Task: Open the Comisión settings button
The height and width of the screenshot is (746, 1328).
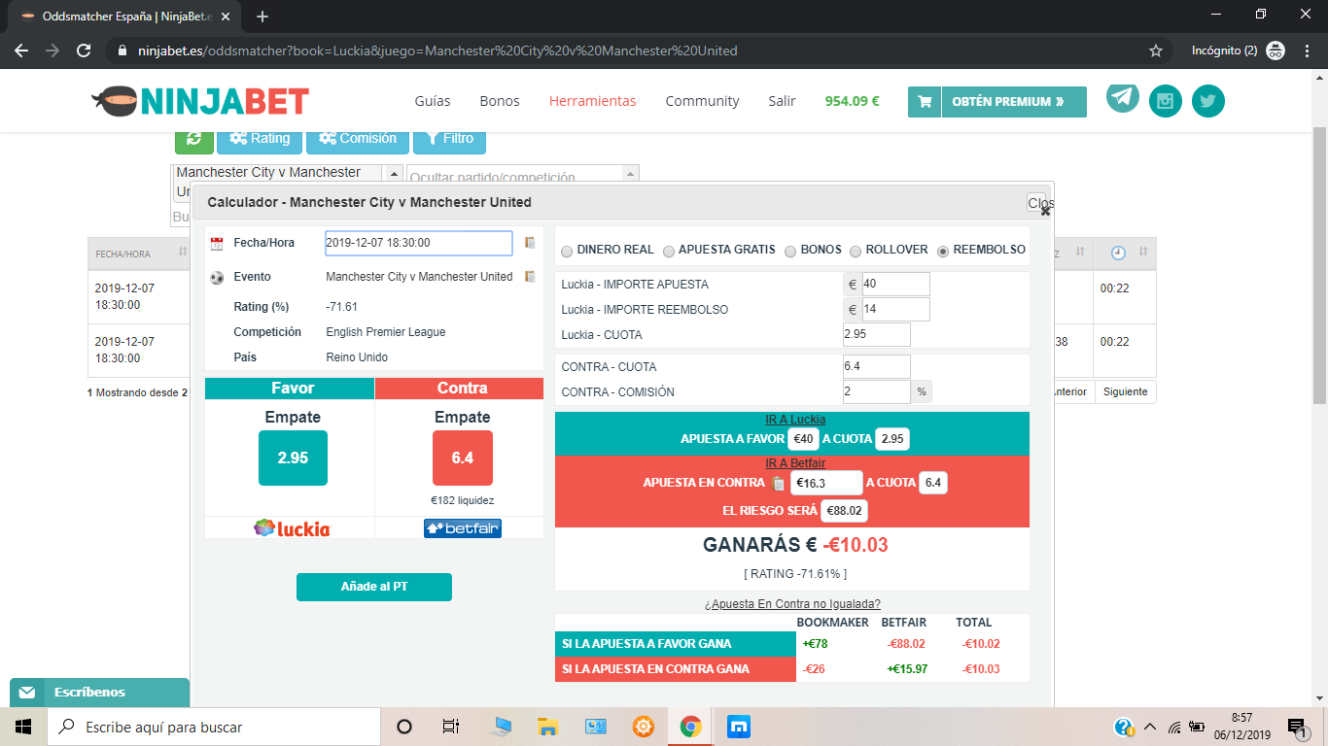Action: 358,139
